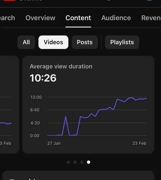Select the fourth active carousel dot
Viewport: 161px width, 180px height.
click(x=88, y=162)
